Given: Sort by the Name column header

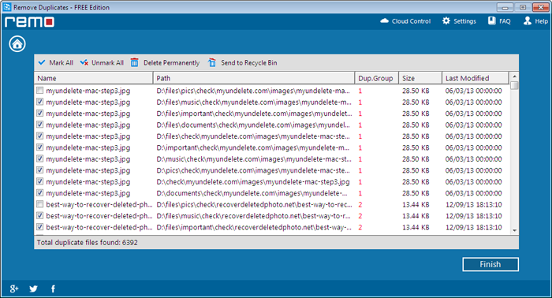Looking at the screenshot, I should pos(94,78).
